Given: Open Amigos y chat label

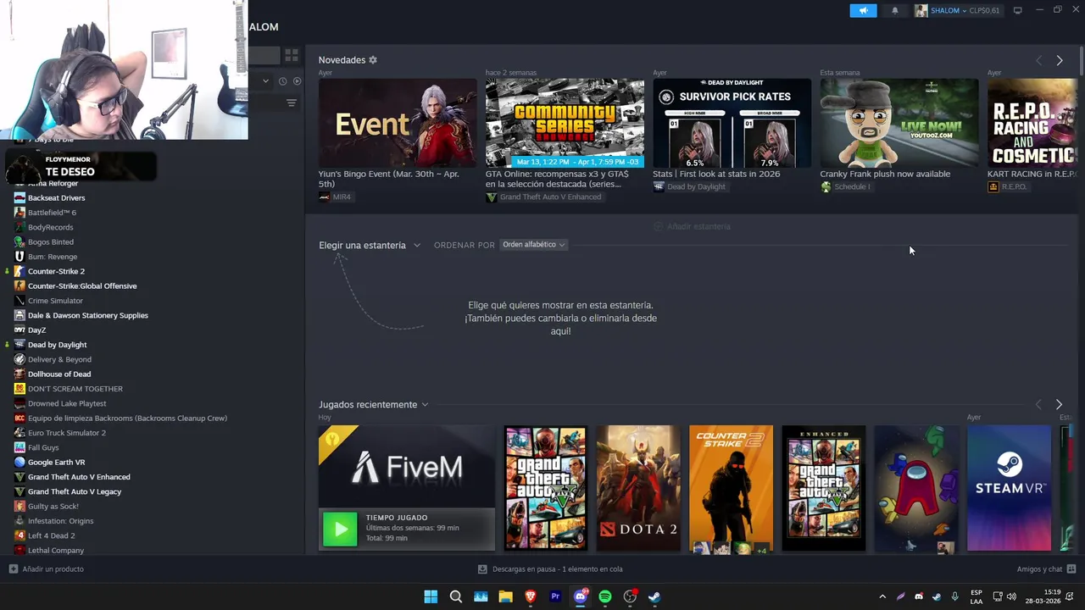Looking at the screenshot, I should click(x=1039, y=569).
